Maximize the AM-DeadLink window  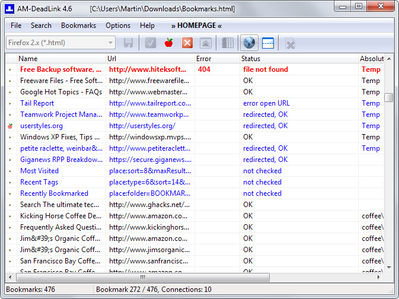(359, 6)
